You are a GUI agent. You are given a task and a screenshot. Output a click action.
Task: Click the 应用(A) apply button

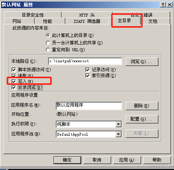(127, 160)
